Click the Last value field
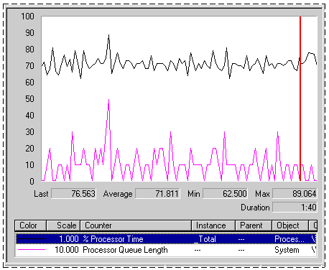 click(x=74, y=194)
